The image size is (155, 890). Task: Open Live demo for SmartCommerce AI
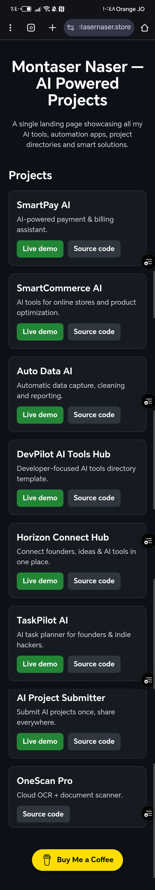pyautogui.click(x=40, y=332)
